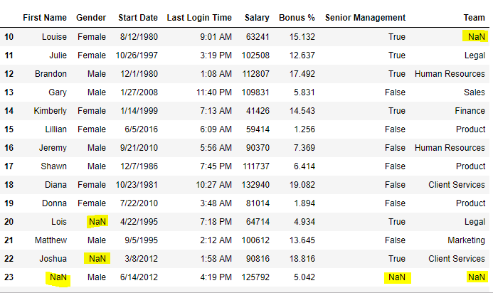Click highlighted NaN First Name in row 23
Viewport: 493px width, 293px height.
(x=57, y=277)
